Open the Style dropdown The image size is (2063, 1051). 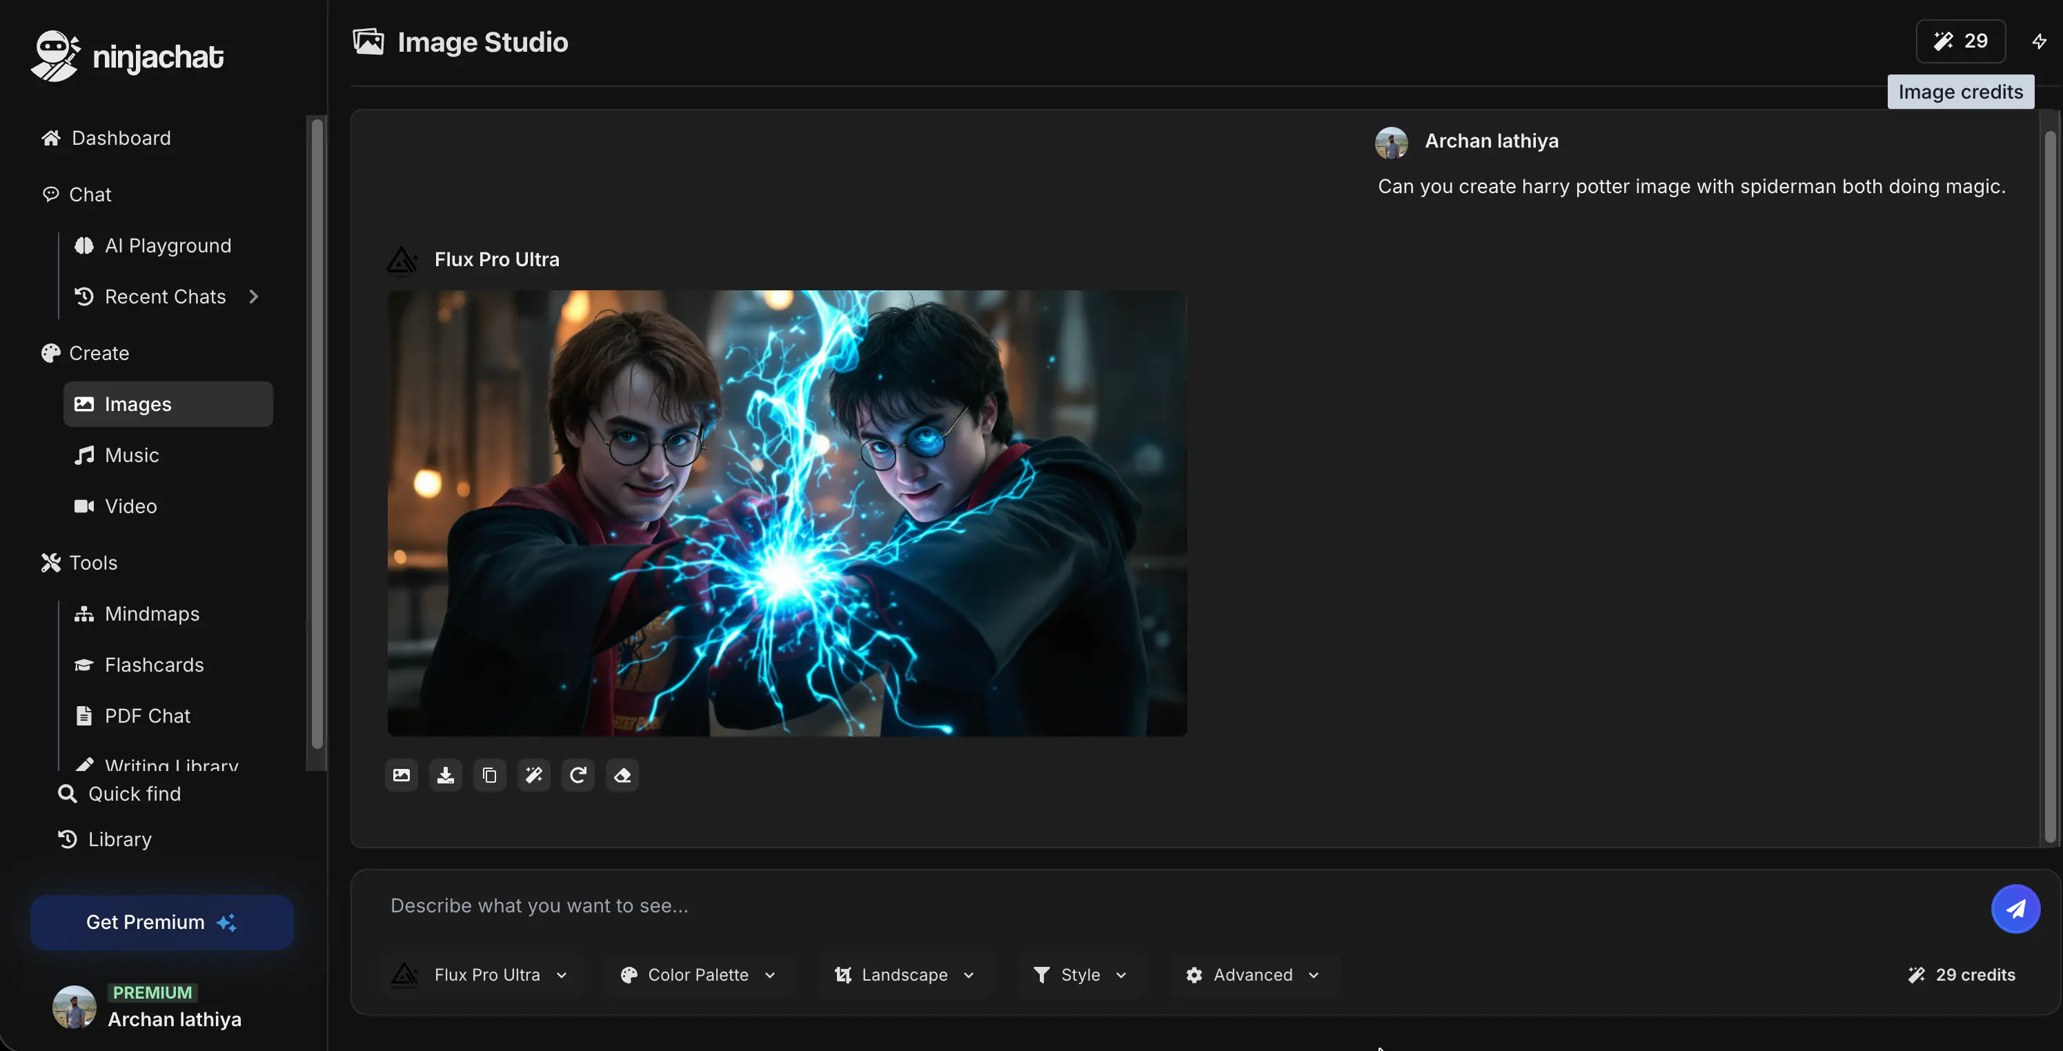pos(1080,974)
